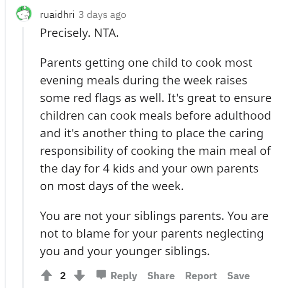The image size is (285, 288).
Task: Share this comment
Action: click(161, 276)
